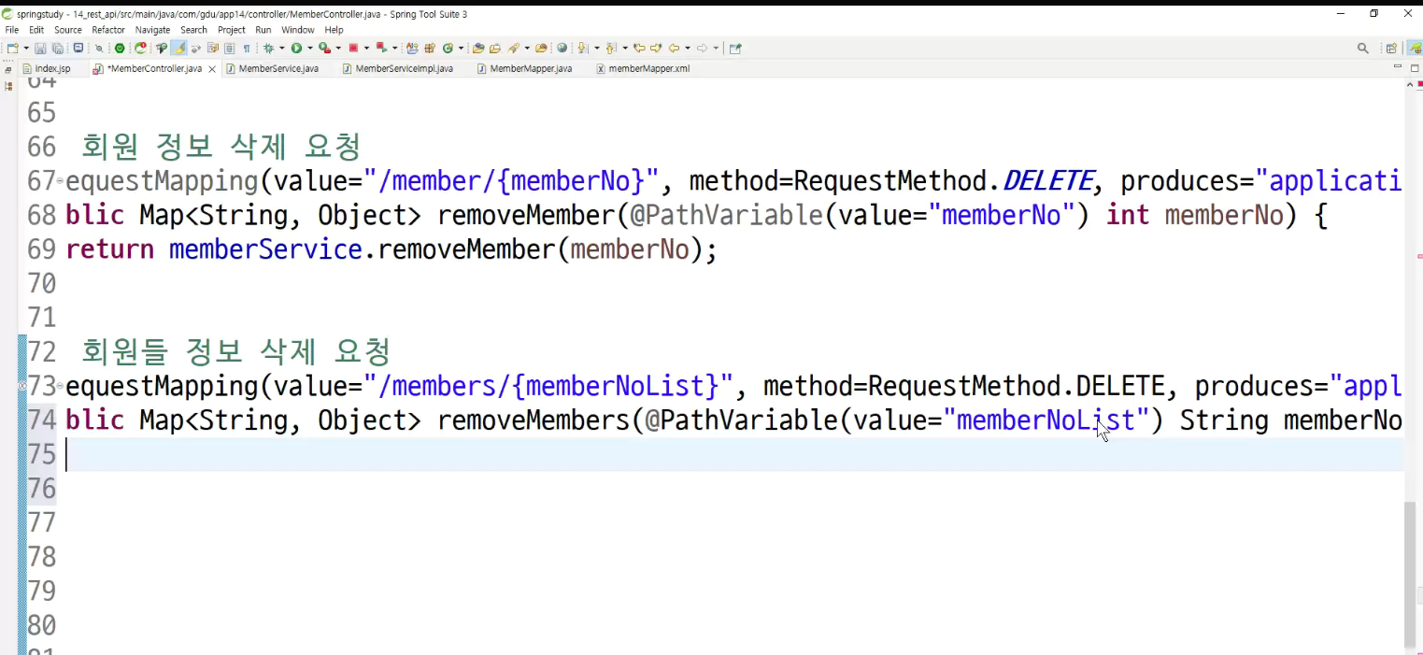The height and width of the screenshot is (655, 1423).
Task: Toggle Show Whitespace Characters pilcrow icon
Action: pos(247,48)
